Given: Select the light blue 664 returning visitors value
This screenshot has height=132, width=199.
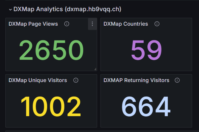Looking at the screenshot, I should [146, 106].
